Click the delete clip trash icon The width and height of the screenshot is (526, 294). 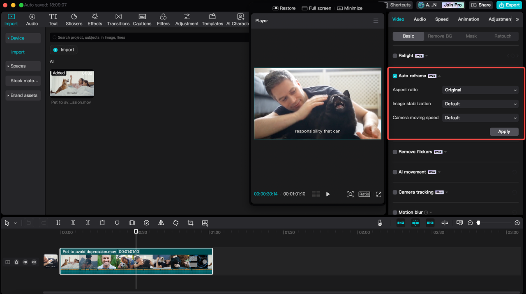coord(102,223)
